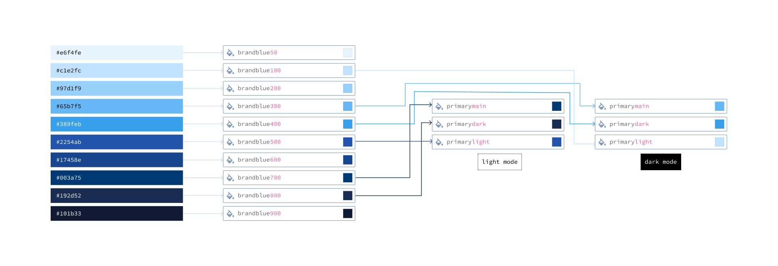Click the paint bucket icon beside brandblue900
Image resolution: width=778 pixels, height=266 pixels.
point(230,213)
